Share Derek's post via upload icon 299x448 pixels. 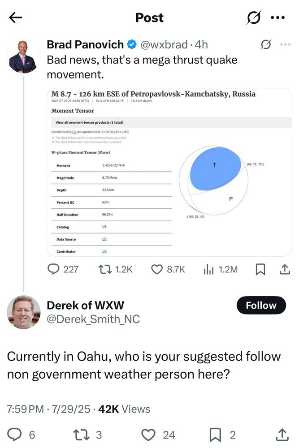[282, 435]
